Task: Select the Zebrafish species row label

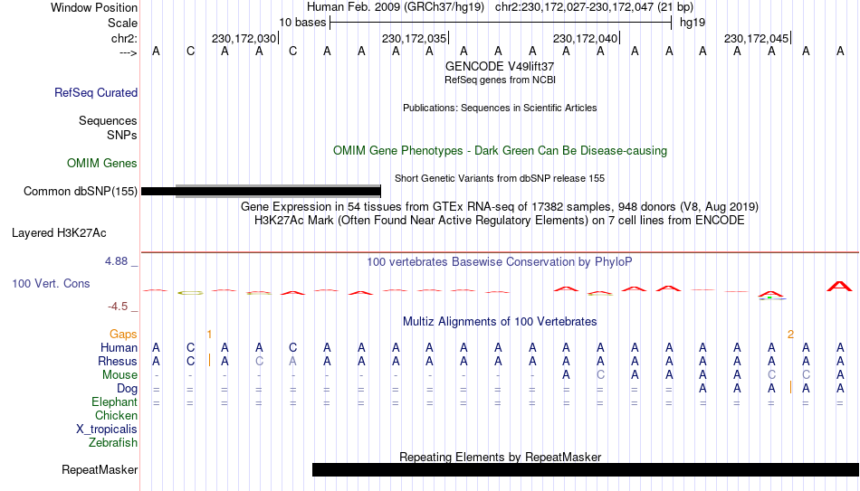Action: [x=113, y=442]
